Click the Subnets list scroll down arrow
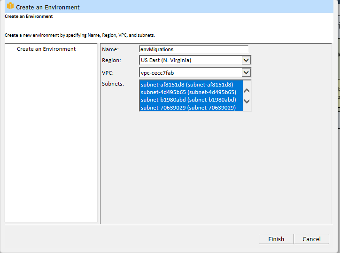 [247, 101]
